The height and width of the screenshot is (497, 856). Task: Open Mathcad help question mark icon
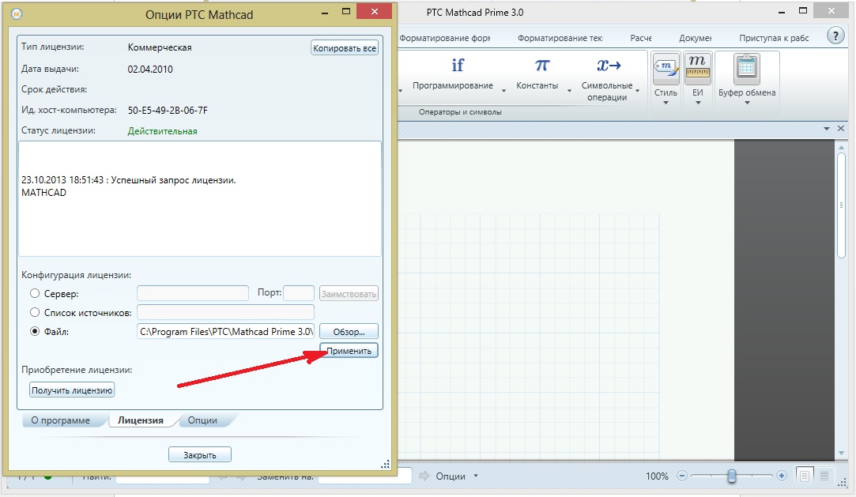835,36
